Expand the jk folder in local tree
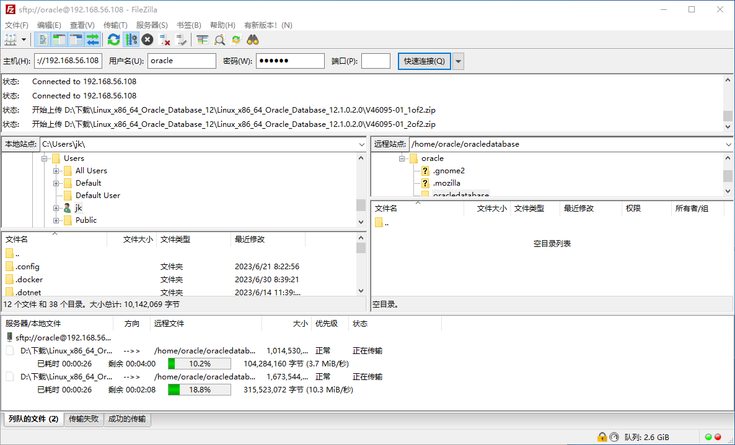 tap(56, 207)
